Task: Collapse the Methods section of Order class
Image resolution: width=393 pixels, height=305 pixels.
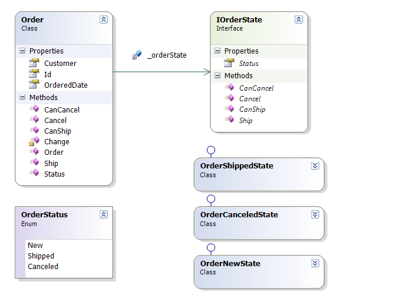Action: tap(22, 98)
